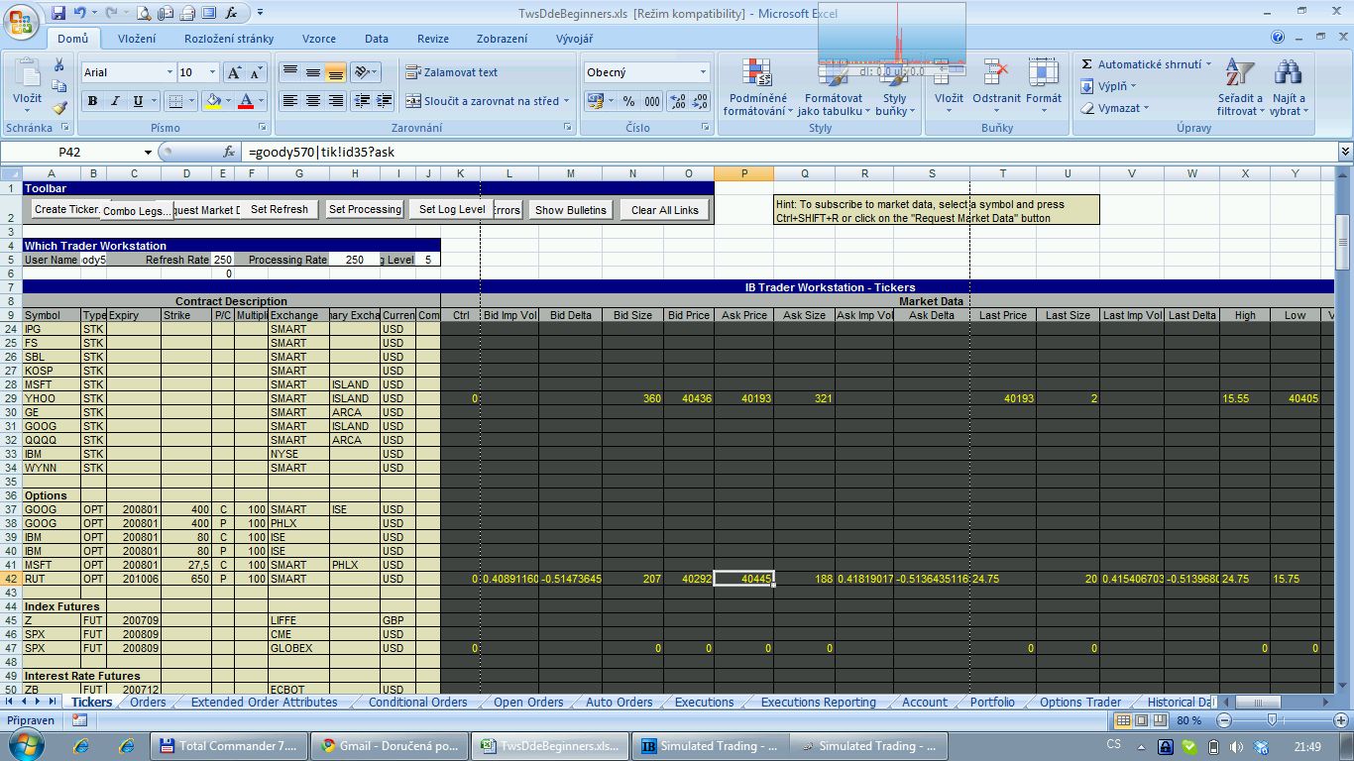
Task: Open the Obecný number format dropdown
Action: 703,72
